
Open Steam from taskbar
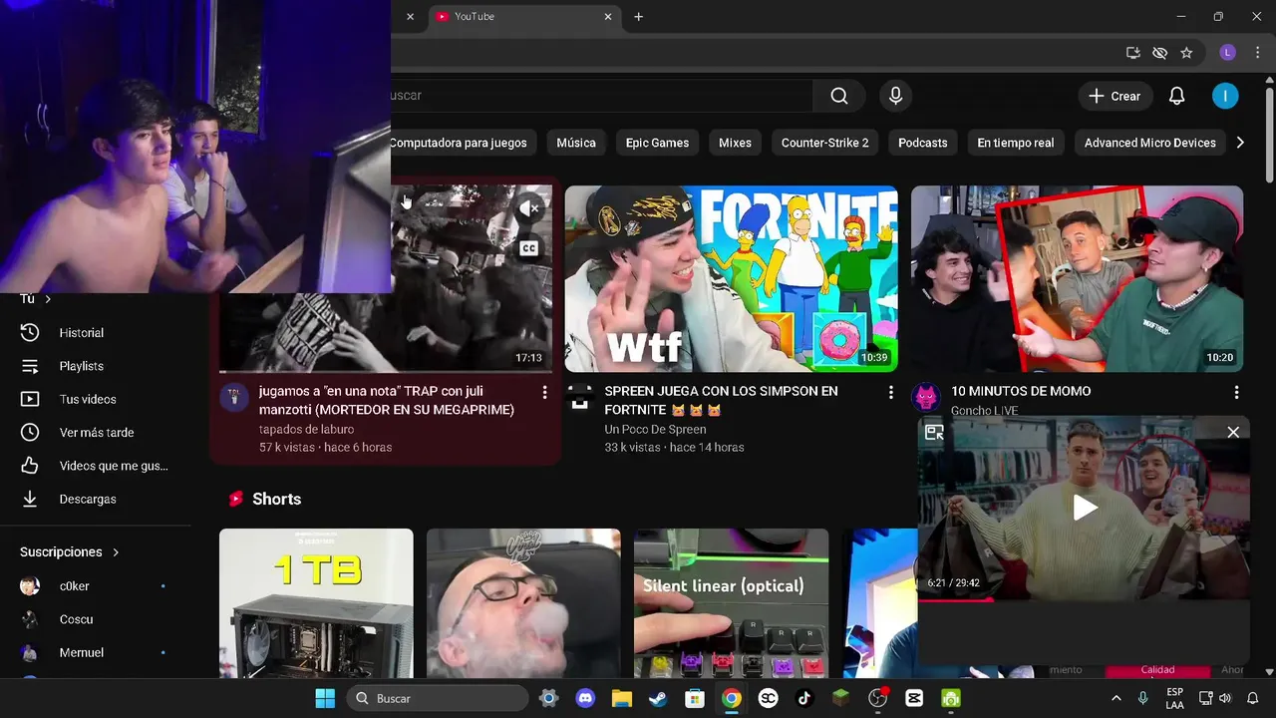658,698
